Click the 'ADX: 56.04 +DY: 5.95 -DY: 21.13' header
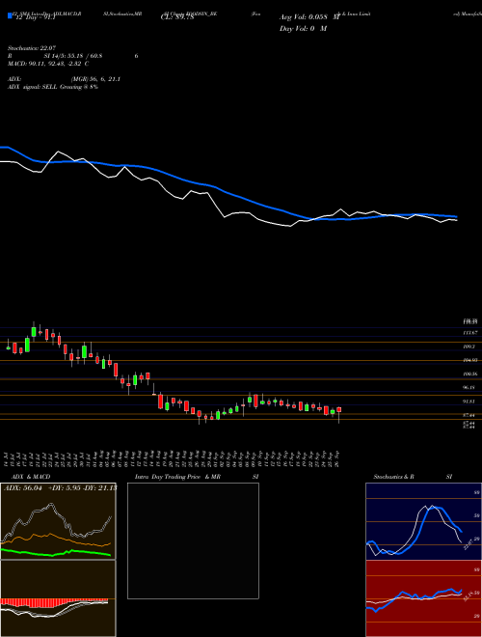 pyautogui.click(x=60, y=487)
